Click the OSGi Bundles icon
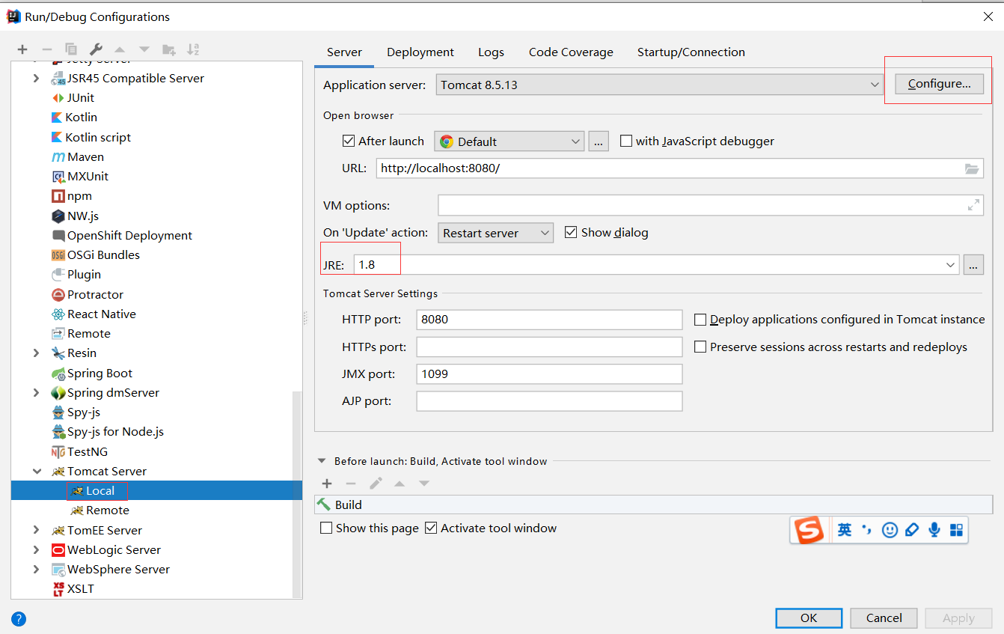 tap(58, 254)
